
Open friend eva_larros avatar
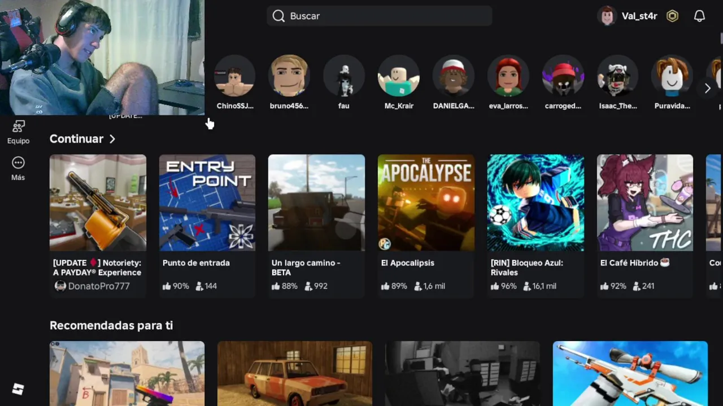tap(508, 76)
